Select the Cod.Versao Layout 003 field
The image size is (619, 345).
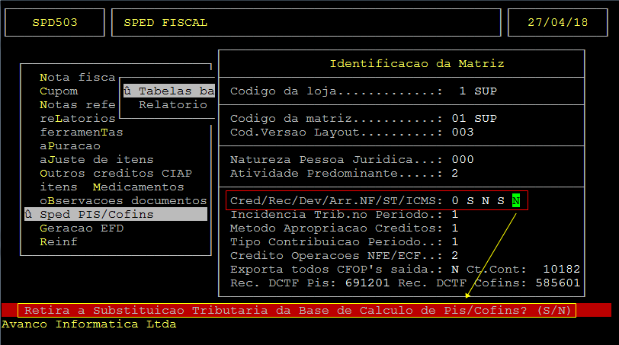462,133
